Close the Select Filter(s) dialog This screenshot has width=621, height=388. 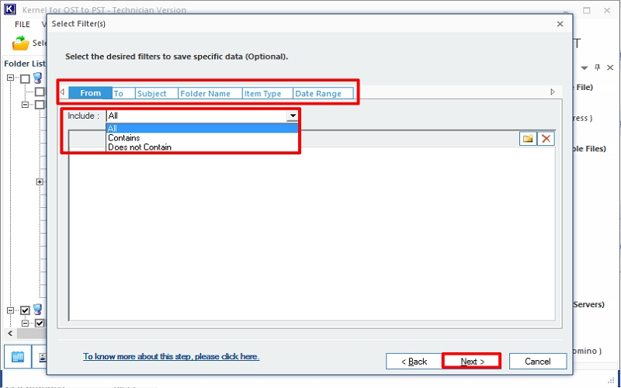tap(560, 24)
